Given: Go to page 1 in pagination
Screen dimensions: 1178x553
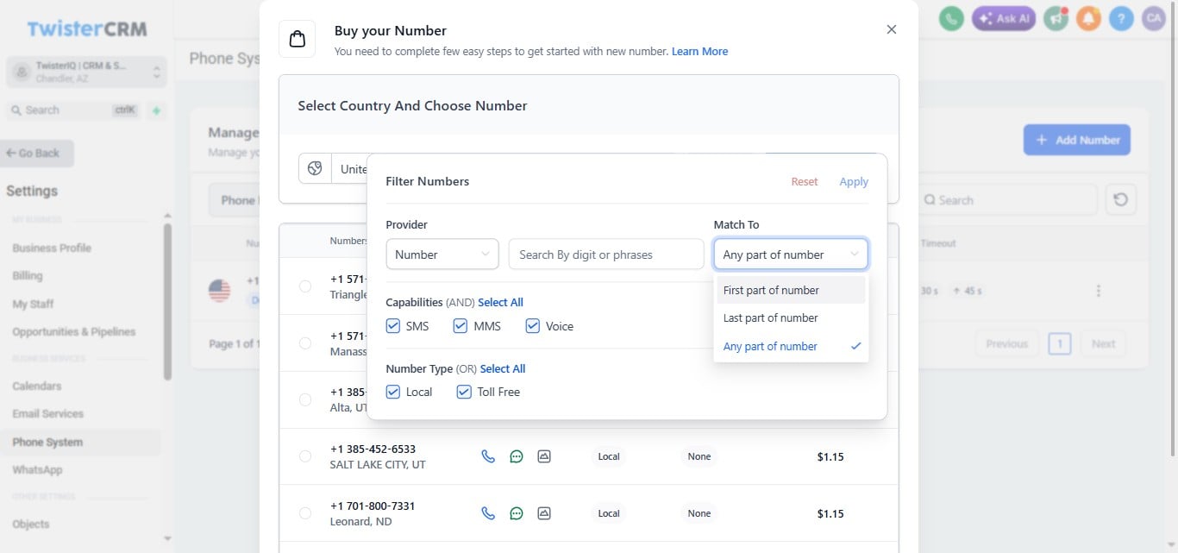Looking at the screenshot, I should 1059,343.
